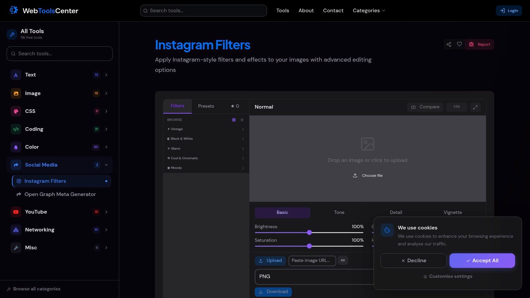Click the image placeholder icon in the drop area
The height and width of the screenshot is (298, 530).
(368, 144)
